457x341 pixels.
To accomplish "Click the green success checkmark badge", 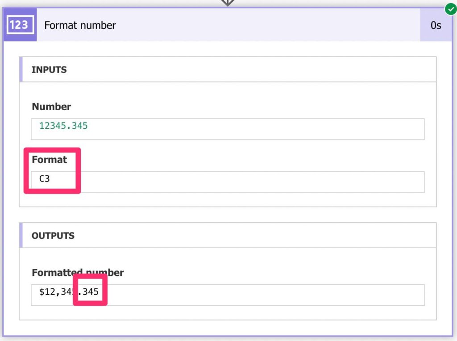I will (x=450, y=8).
